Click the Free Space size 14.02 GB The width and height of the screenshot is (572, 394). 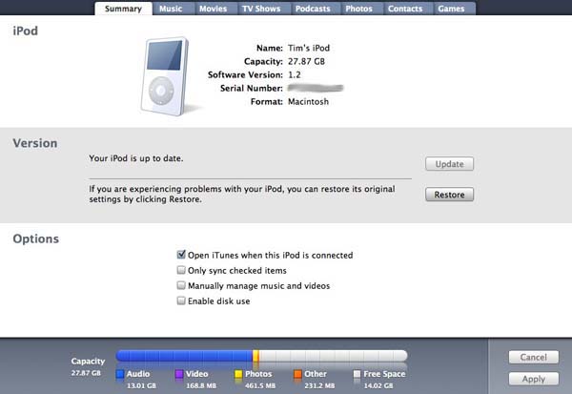point(378,385)
